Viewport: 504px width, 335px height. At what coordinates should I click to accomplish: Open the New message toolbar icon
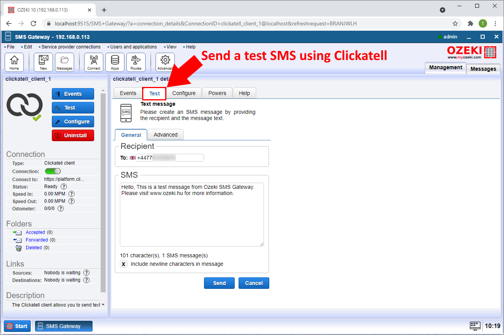pos(43,62)
